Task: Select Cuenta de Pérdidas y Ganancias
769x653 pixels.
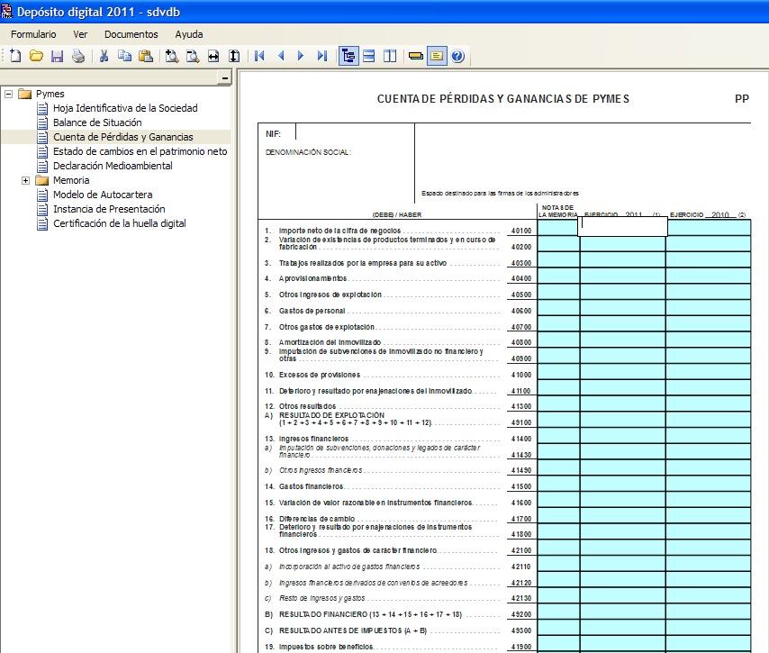Action: pyautogui.click(x=123, y=137)
